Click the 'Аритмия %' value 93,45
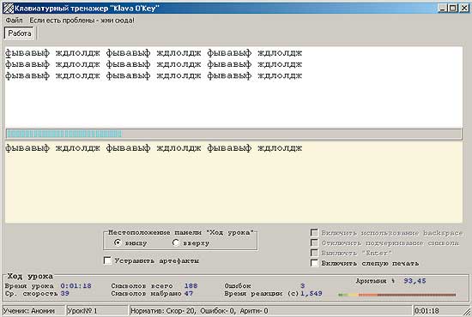 [x=415, y=281]
